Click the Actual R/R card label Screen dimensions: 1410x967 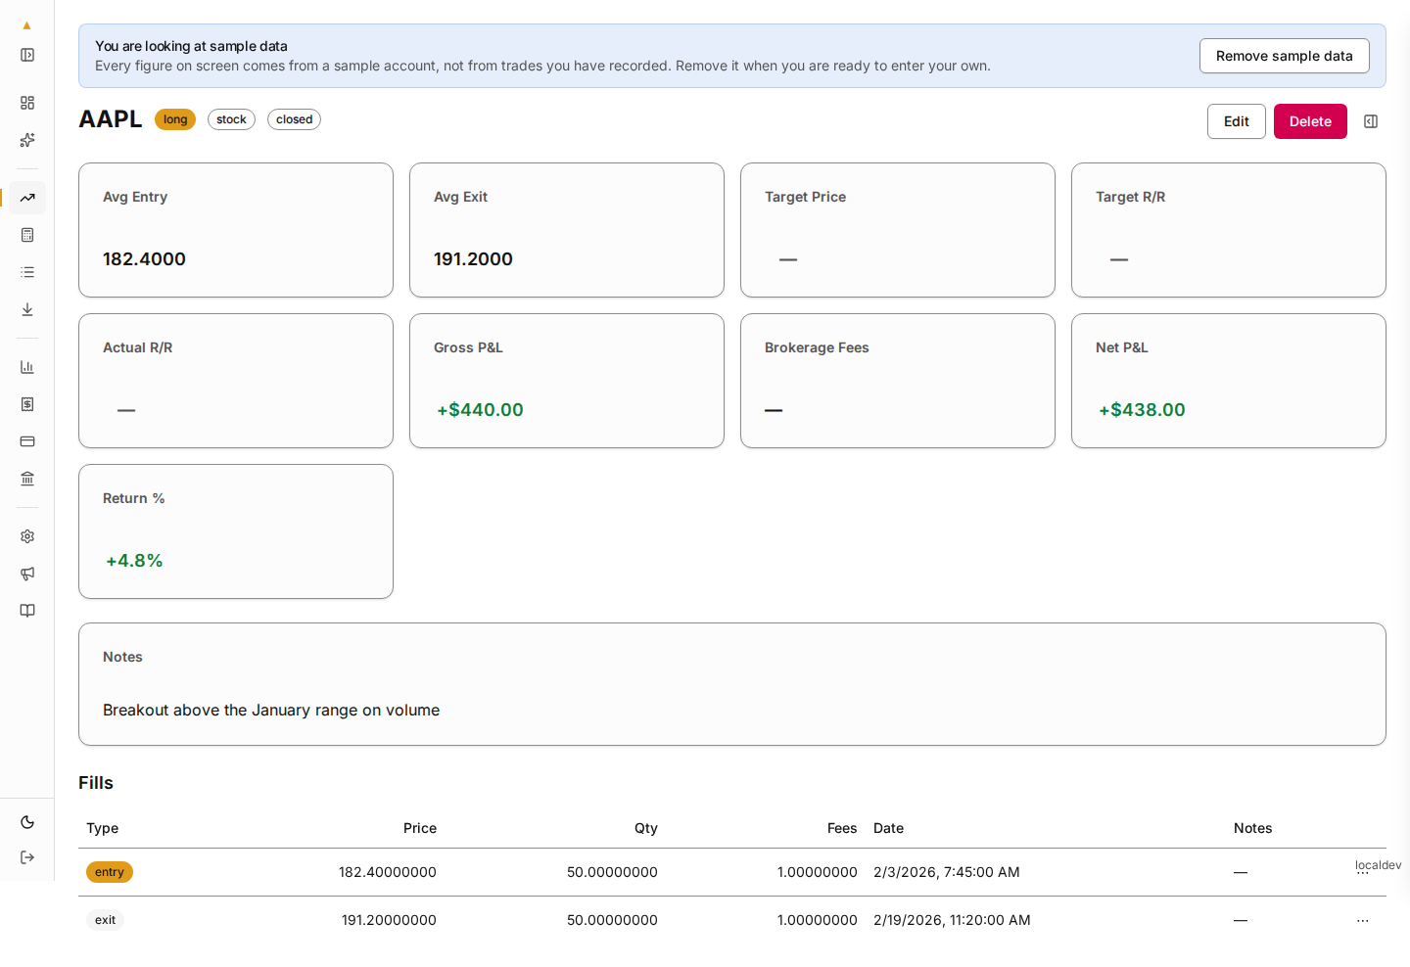(x=137, y=347)
